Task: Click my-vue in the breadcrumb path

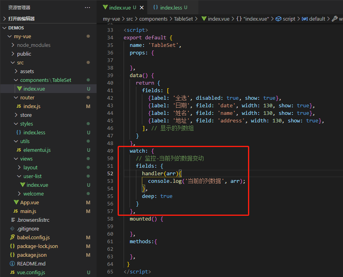Action: (112, 19)
